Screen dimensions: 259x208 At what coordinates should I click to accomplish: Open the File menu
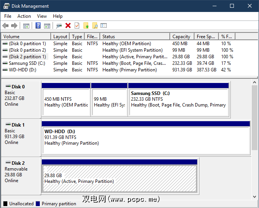coord(8,16)
